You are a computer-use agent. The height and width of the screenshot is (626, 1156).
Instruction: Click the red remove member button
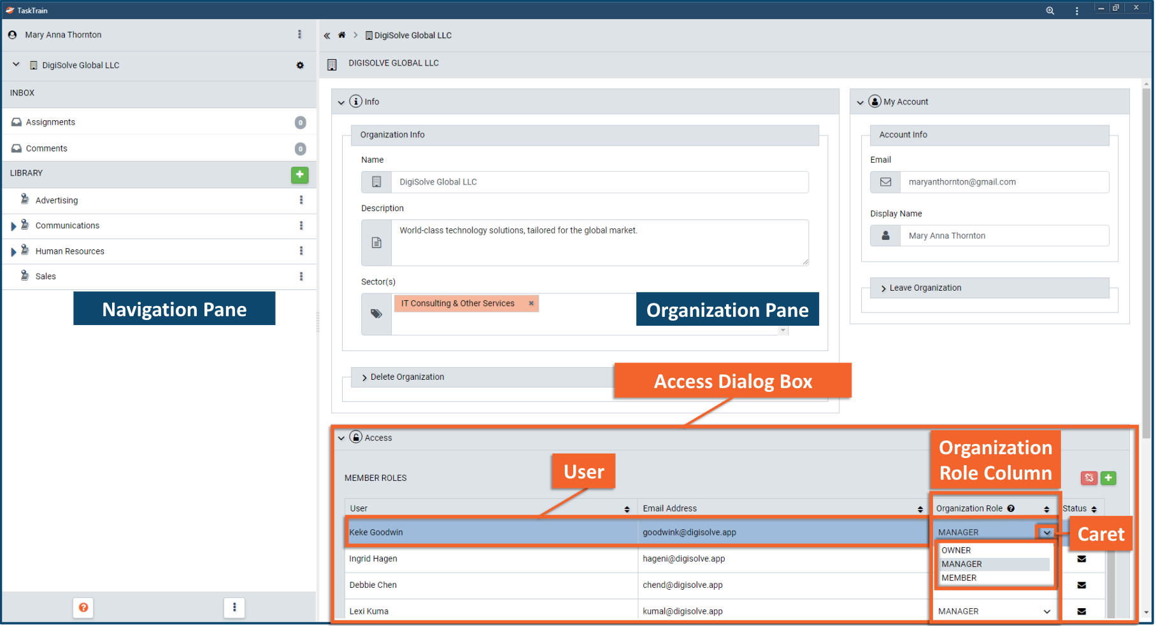(x=1089, y=478)
